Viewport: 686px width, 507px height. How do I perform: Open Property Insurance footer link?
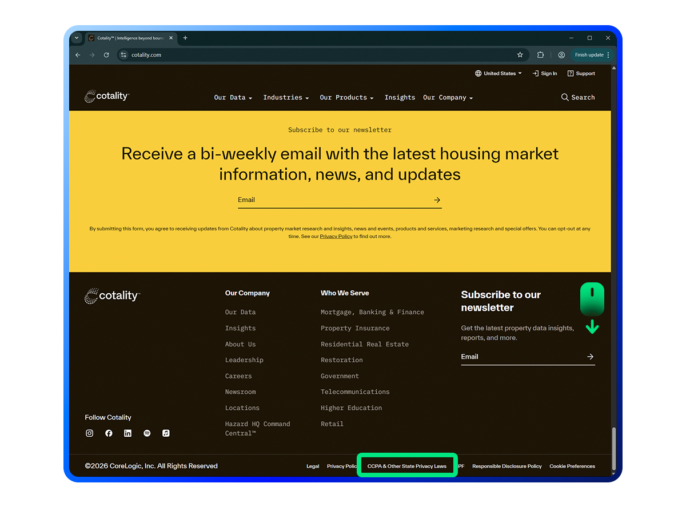pyautogui.click(x=355, y=328)
